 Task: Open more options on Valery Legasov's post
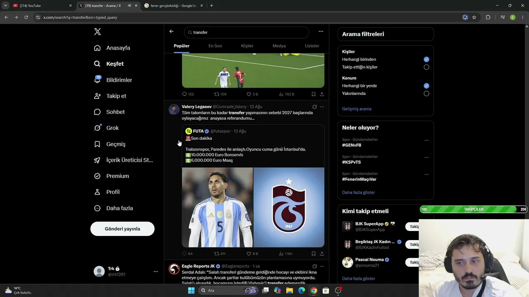coord(322,107)
